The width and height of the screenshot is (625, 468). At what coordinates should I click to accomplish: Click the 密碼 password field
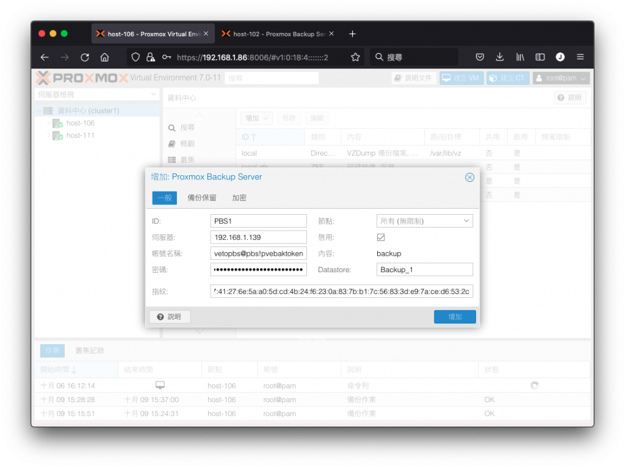click(258, 270)
